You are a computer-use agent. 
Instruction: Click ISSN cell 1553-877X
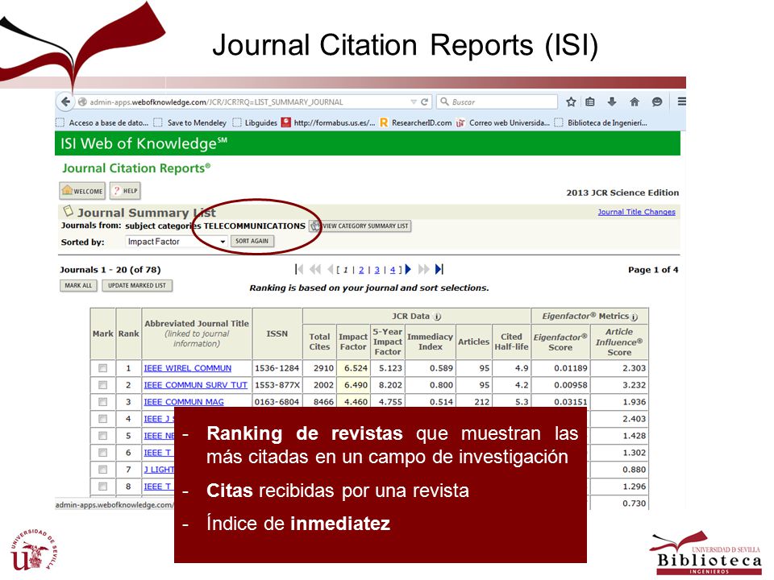click(277, 385)
